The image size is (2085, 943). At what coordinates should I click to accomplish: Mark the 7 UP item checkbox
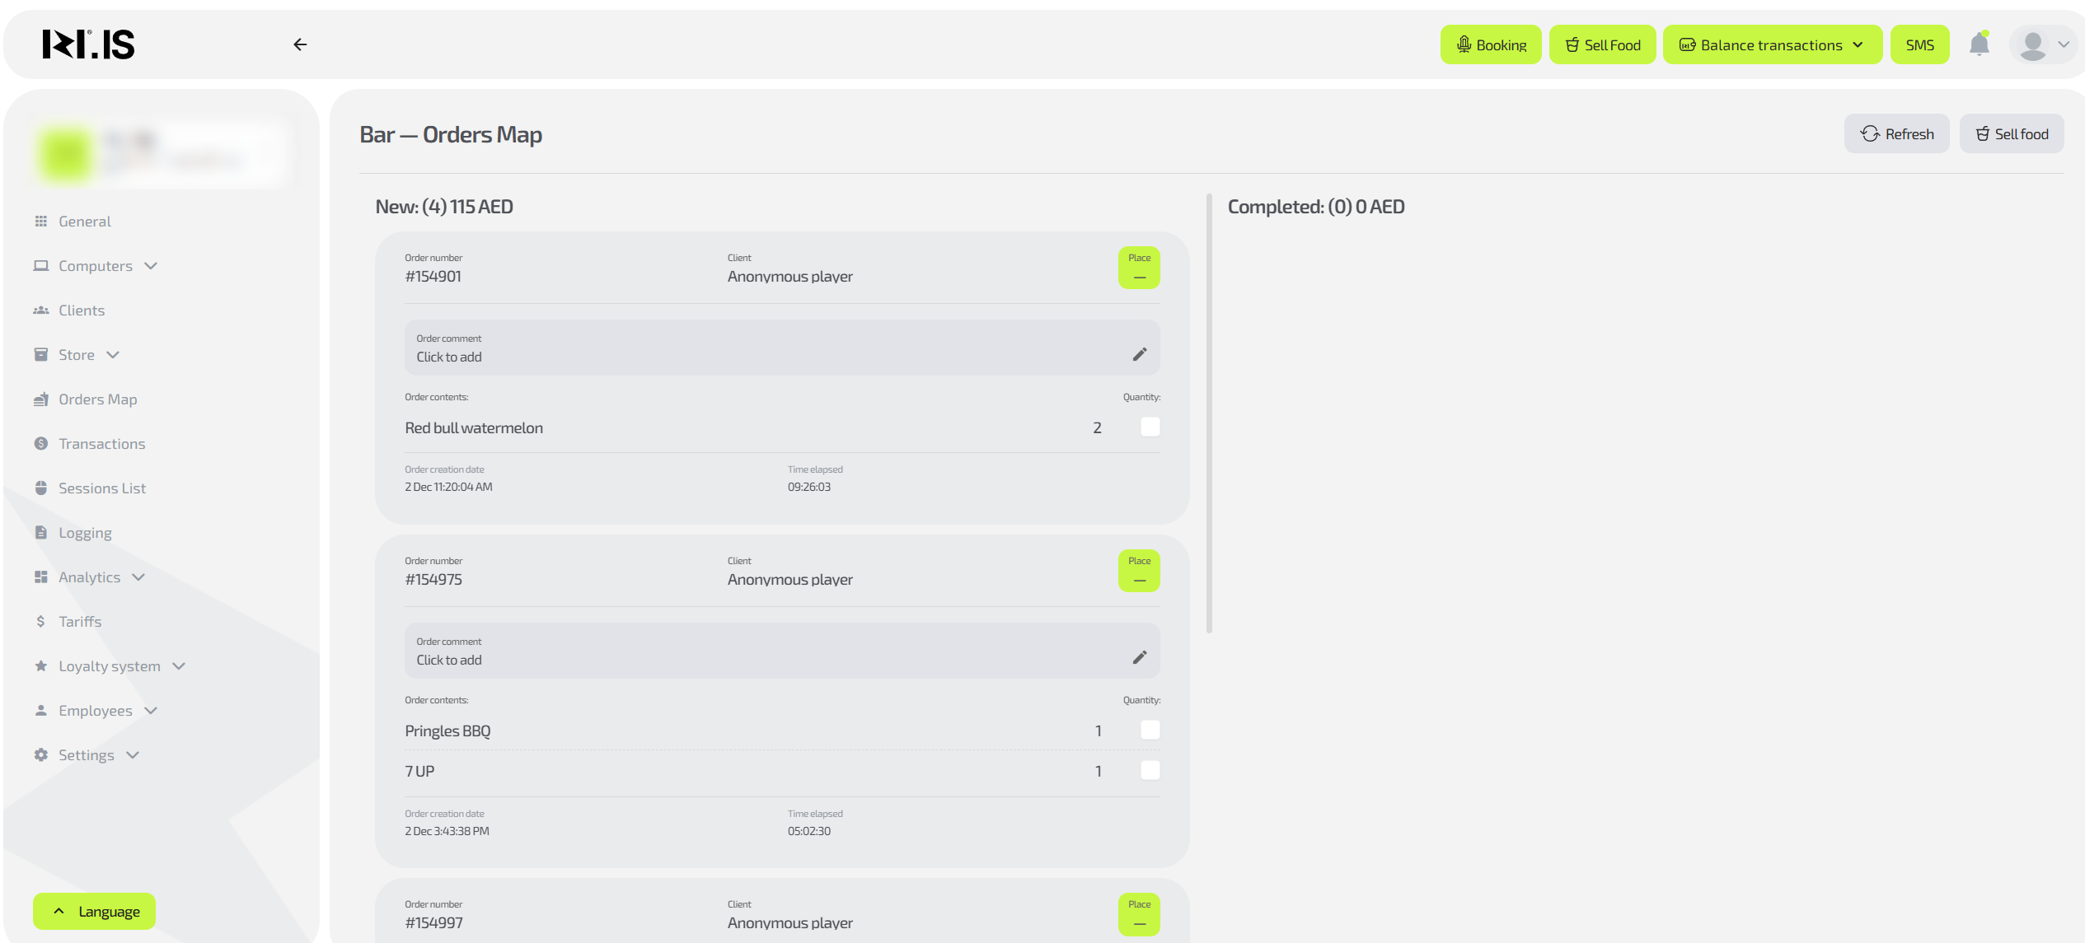pyautogui.click(x=1150, y=770)
